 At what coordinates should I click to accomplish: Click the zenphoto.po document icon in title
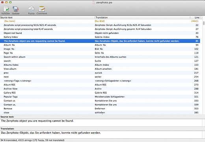click(94, 2)
